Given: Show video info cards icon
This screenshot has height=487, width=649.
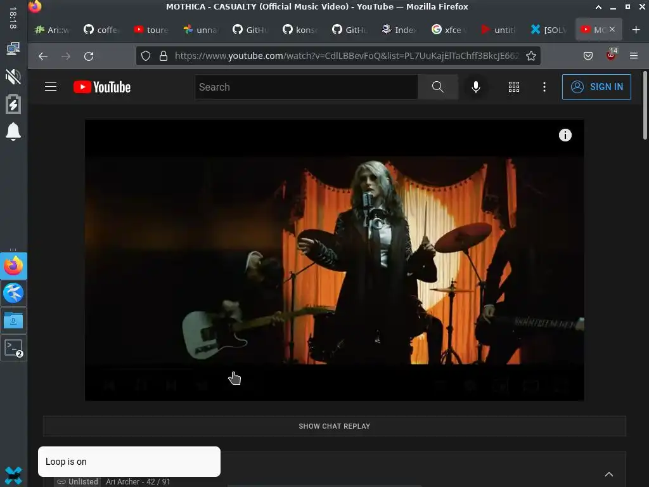Looking at the screenshot, I should (565, 135).
